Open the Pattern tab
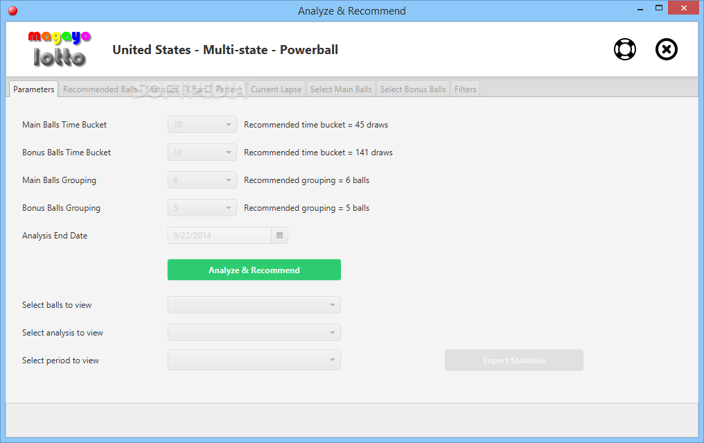The width and height of the screenshot is (704, 443). click(229, 89)
